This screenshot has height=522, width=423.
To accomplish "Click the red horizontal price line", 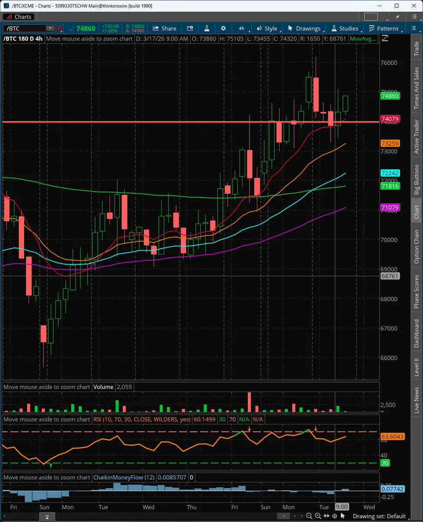I will pos(190,122).
